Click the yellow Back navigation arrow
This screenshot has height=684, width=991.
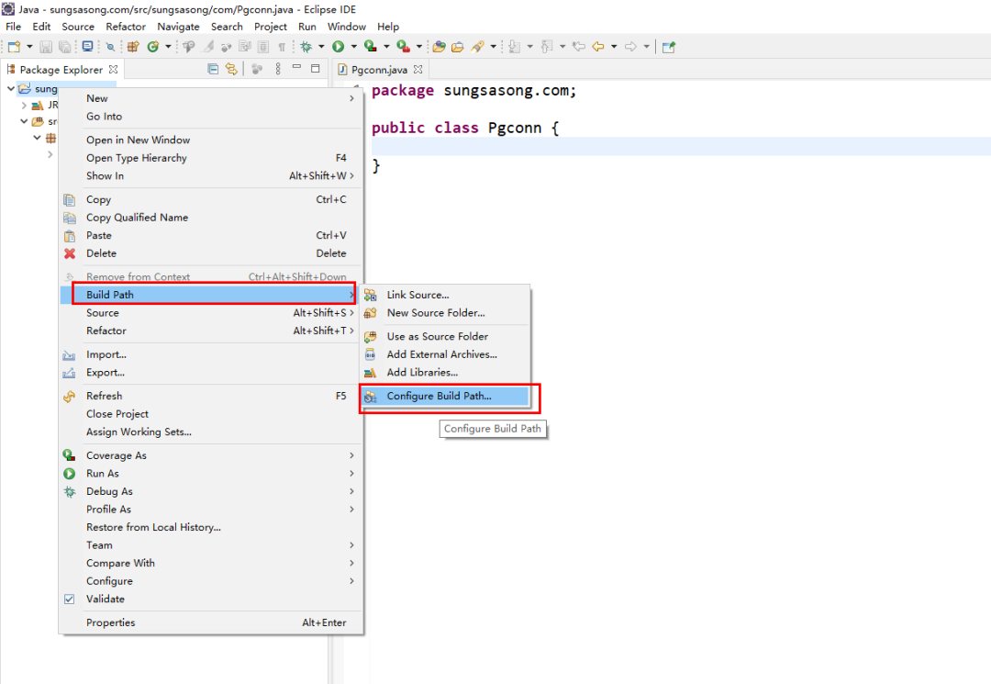point(598,47)
